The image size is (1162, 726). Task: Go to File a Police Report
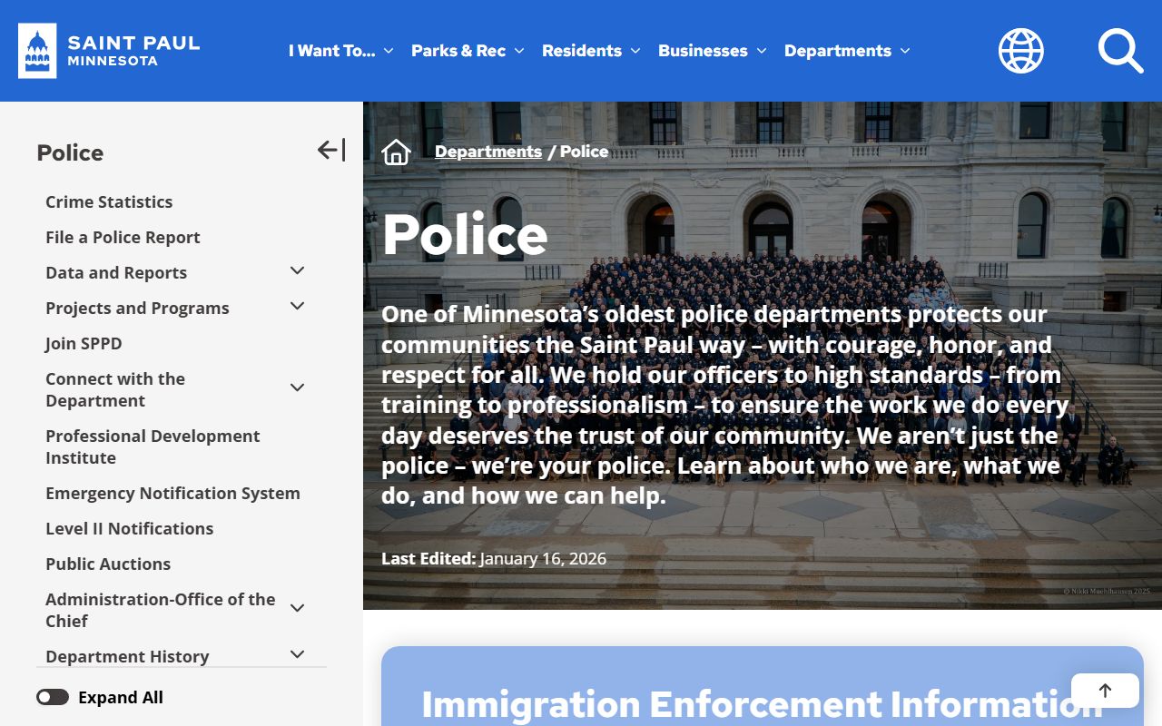pos(123,237)
